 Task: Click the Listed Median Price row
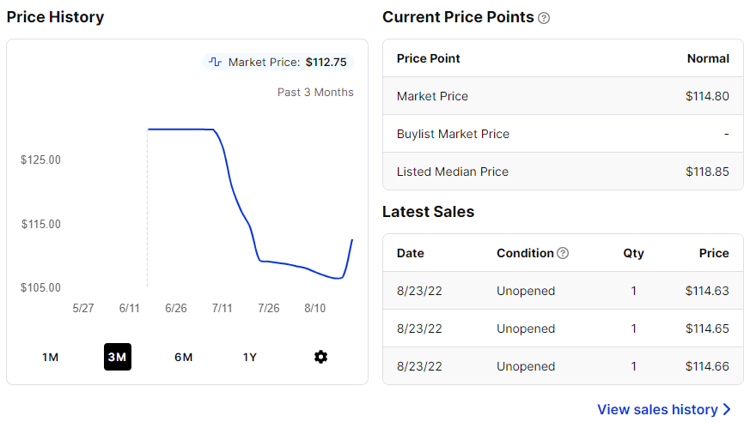click(563, 172)
